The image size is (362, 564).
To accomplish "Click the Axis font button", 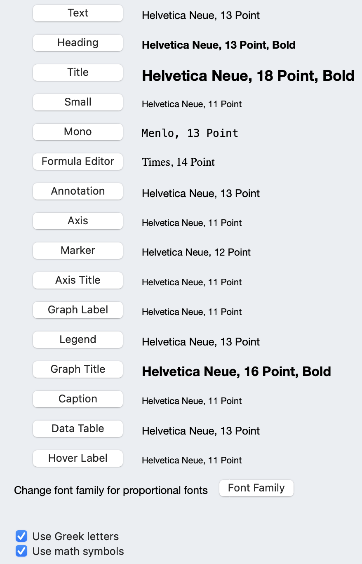I will pyautogui.click(x=78, y=221).
